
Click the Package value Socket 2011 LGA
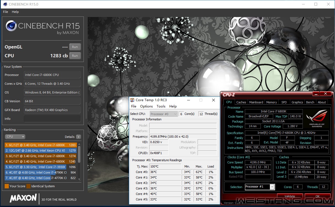click(x=274, y=121)
